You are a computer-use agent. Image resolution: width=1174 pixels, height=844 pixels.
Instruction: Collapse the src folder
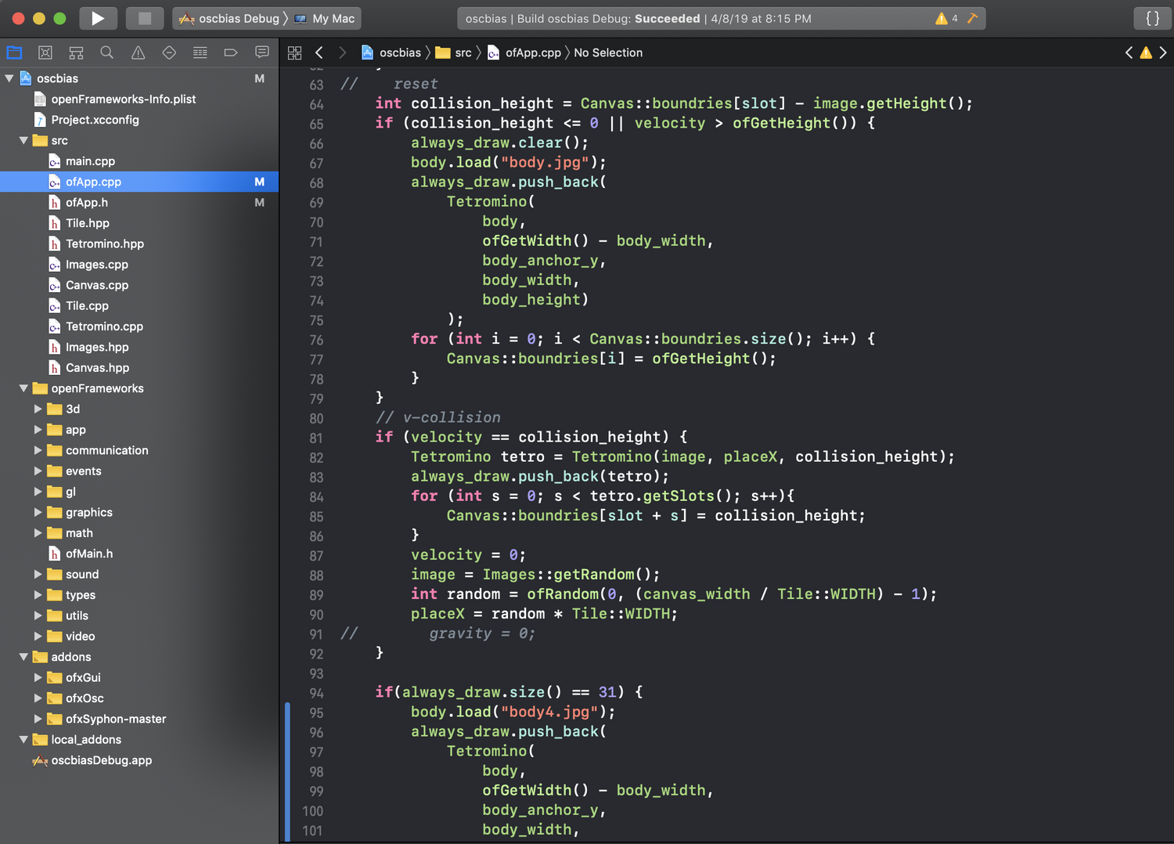click(x=23, y=141)
